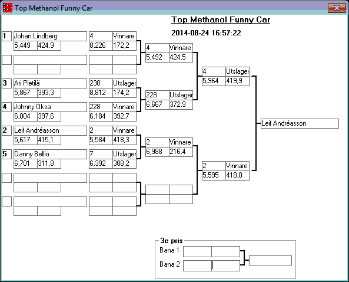Click the 5,867 time cell
This screenshot has height=282, width=349.
[25, 93]
